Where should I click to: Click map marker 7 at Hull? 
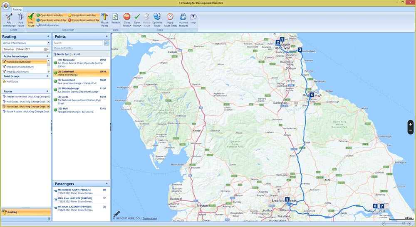[x=382, y=206]
